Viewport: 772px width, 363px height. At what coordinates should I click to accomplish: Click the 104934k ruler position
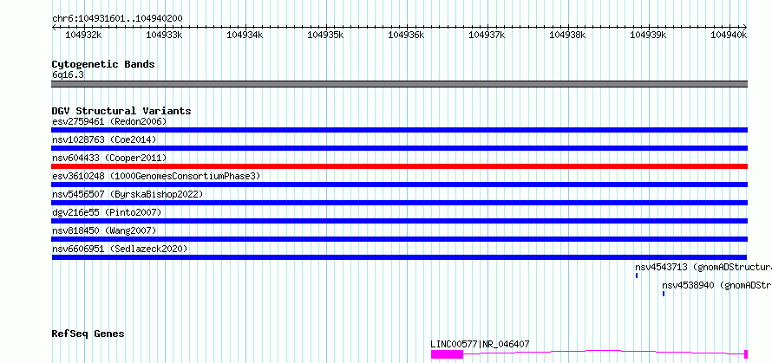pos(245,35)
